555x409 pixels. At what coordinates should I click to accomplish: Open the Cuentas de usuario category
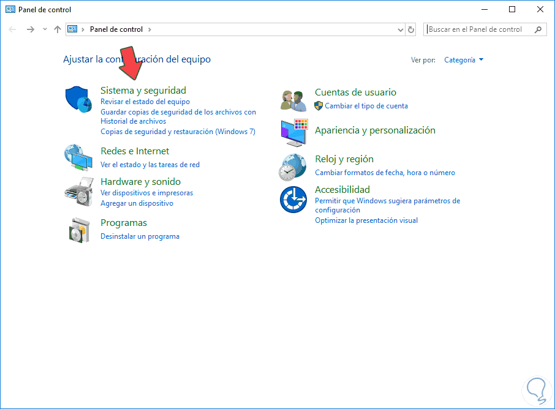355,92
